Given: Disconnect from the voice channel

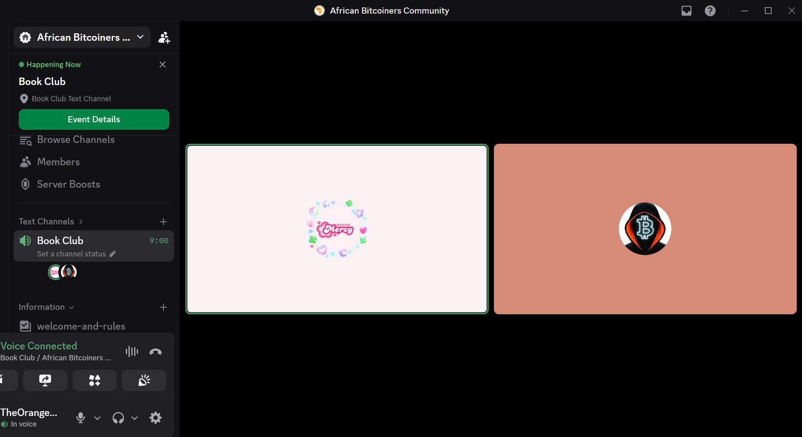Looking at the screenshot, I should tap(156, 352).
